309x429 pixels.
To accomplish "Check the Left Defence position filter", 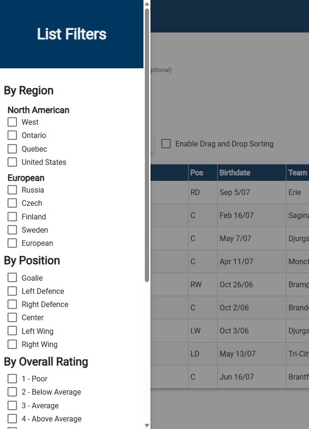I will (12, 291).
